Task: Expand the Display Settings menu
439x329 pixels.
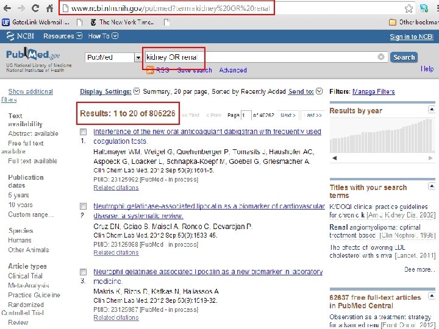Action: pyautogui.click(x=110, y=91)
